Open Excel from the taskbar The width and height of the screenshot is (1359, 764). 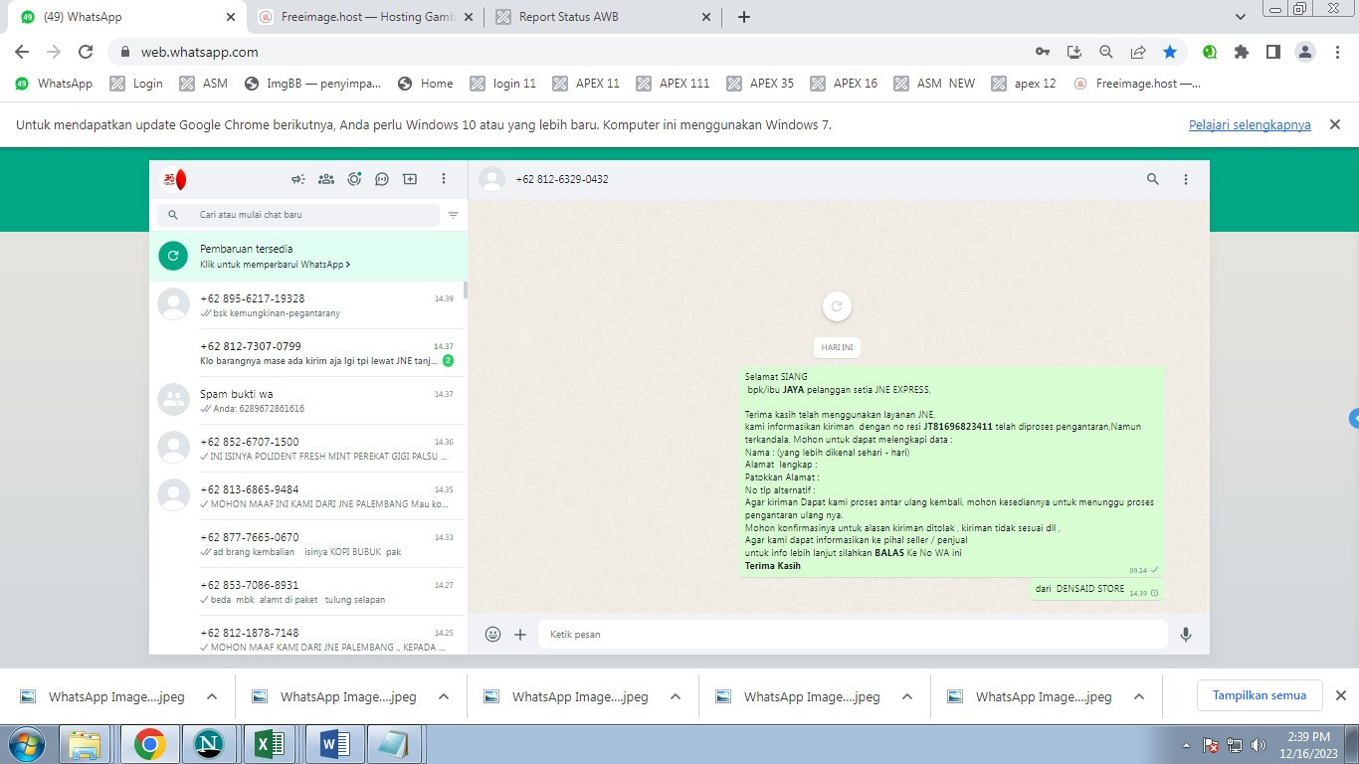click(271, 744)
